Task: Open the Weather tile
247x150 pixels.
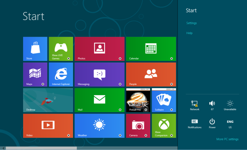Action: click(x=100, y=126)
